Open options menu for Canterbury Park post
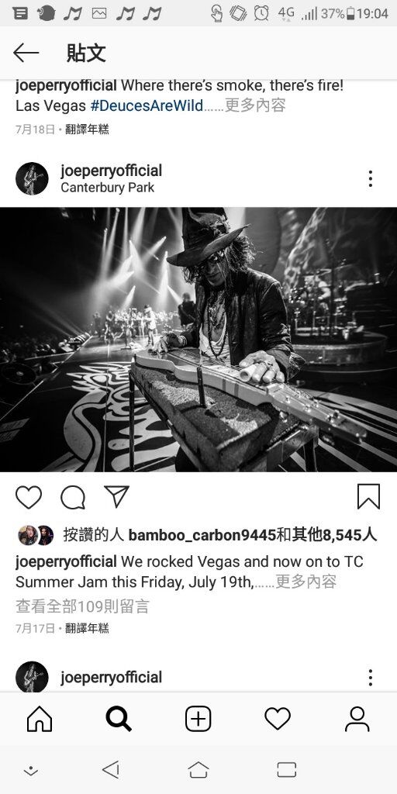This screenshot has height=794, width=397. 371,179
